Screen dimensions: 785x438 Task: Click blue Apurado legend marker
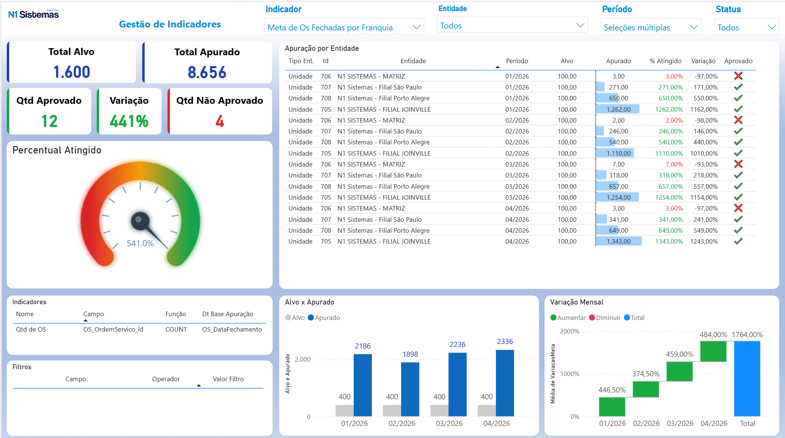pyautogui.click(x=311, y=318)
